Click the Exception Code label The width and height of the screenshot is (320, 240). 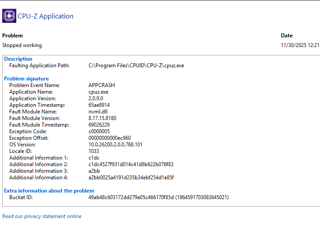click(28, 131)
